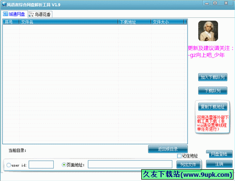Open the 下载队列 button
Screen dimensions: 235x181
coord(212,90)
